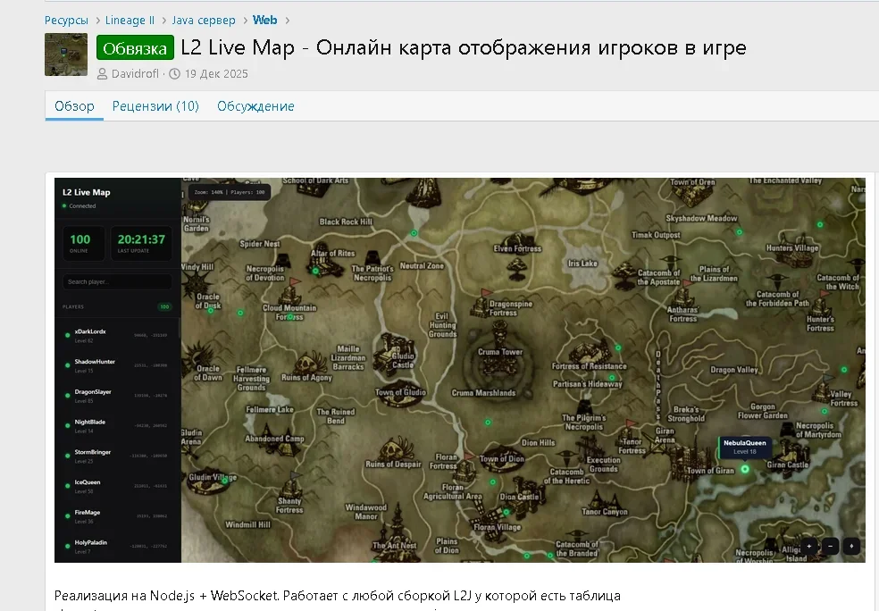Click the Shanty Fortress map icon
The width and height of the screenshot is (879, 611).
click(291, 483)
